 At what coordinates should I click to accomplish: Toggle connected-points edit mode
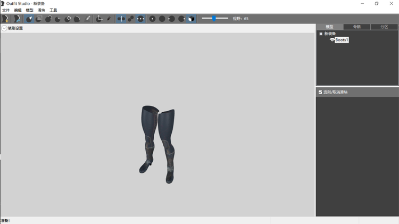131,19
